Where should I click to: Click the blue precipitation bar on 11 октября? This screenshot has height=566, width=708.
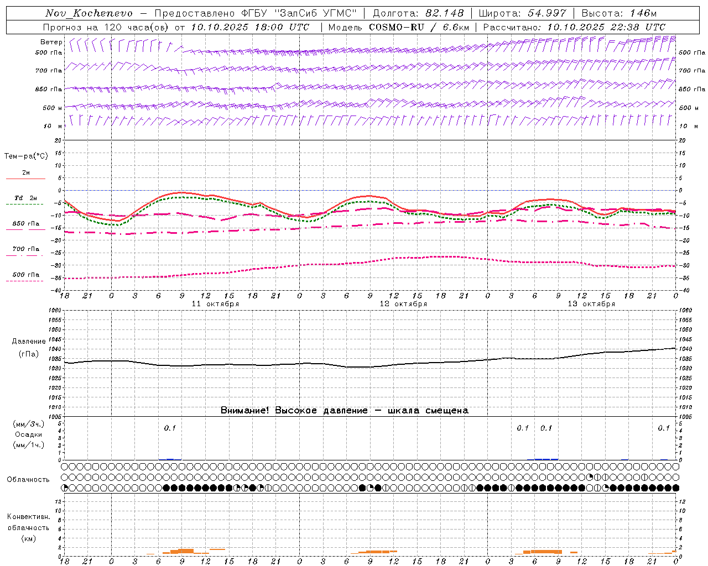pyautogui.click(x=170, y=459)
